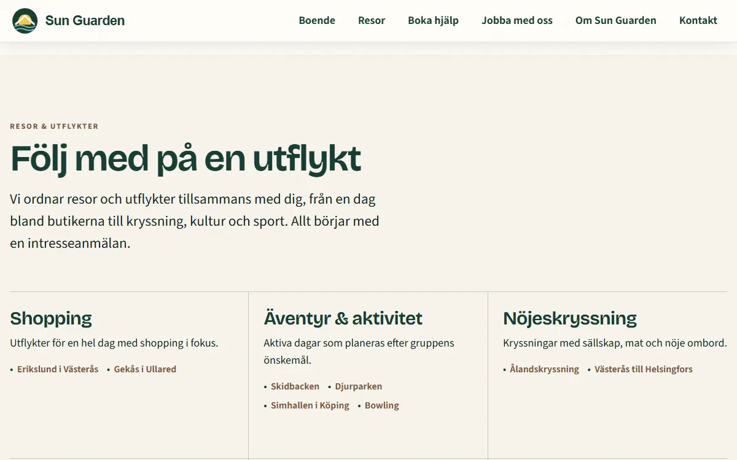Open the Ålandskryssning link
Screen dimensions: 737x460
[x=544, y=369]
